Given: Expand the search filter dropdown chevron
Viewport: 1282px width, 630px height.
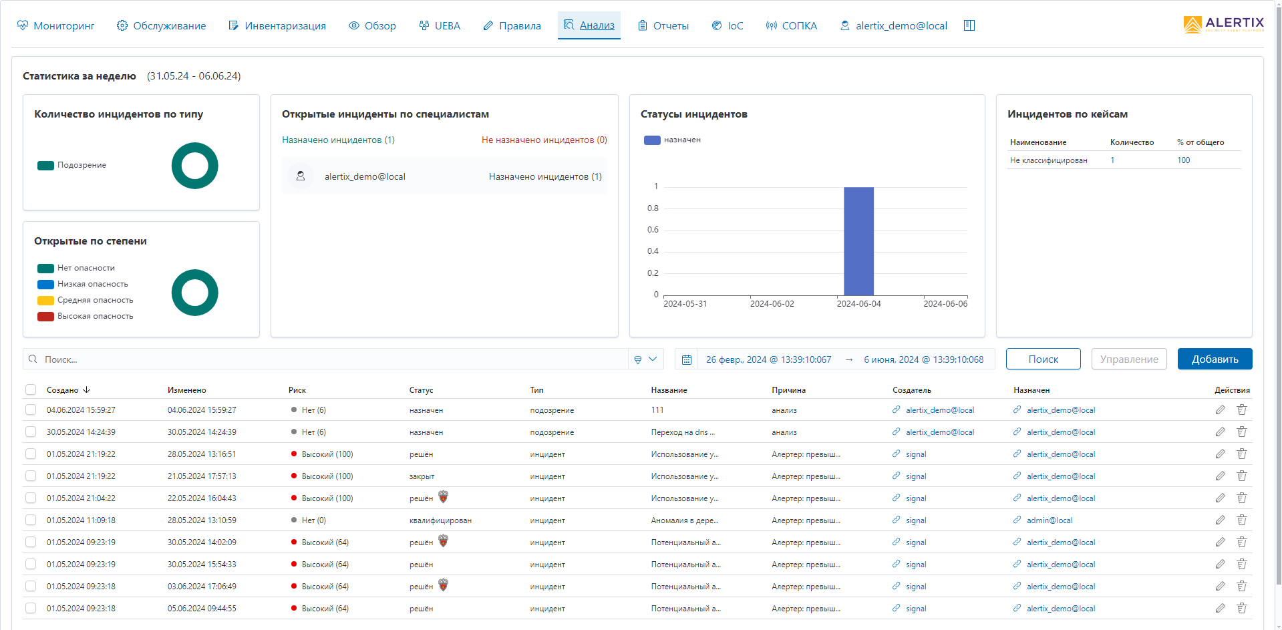Looking at the screenshot, I should 653,359.
